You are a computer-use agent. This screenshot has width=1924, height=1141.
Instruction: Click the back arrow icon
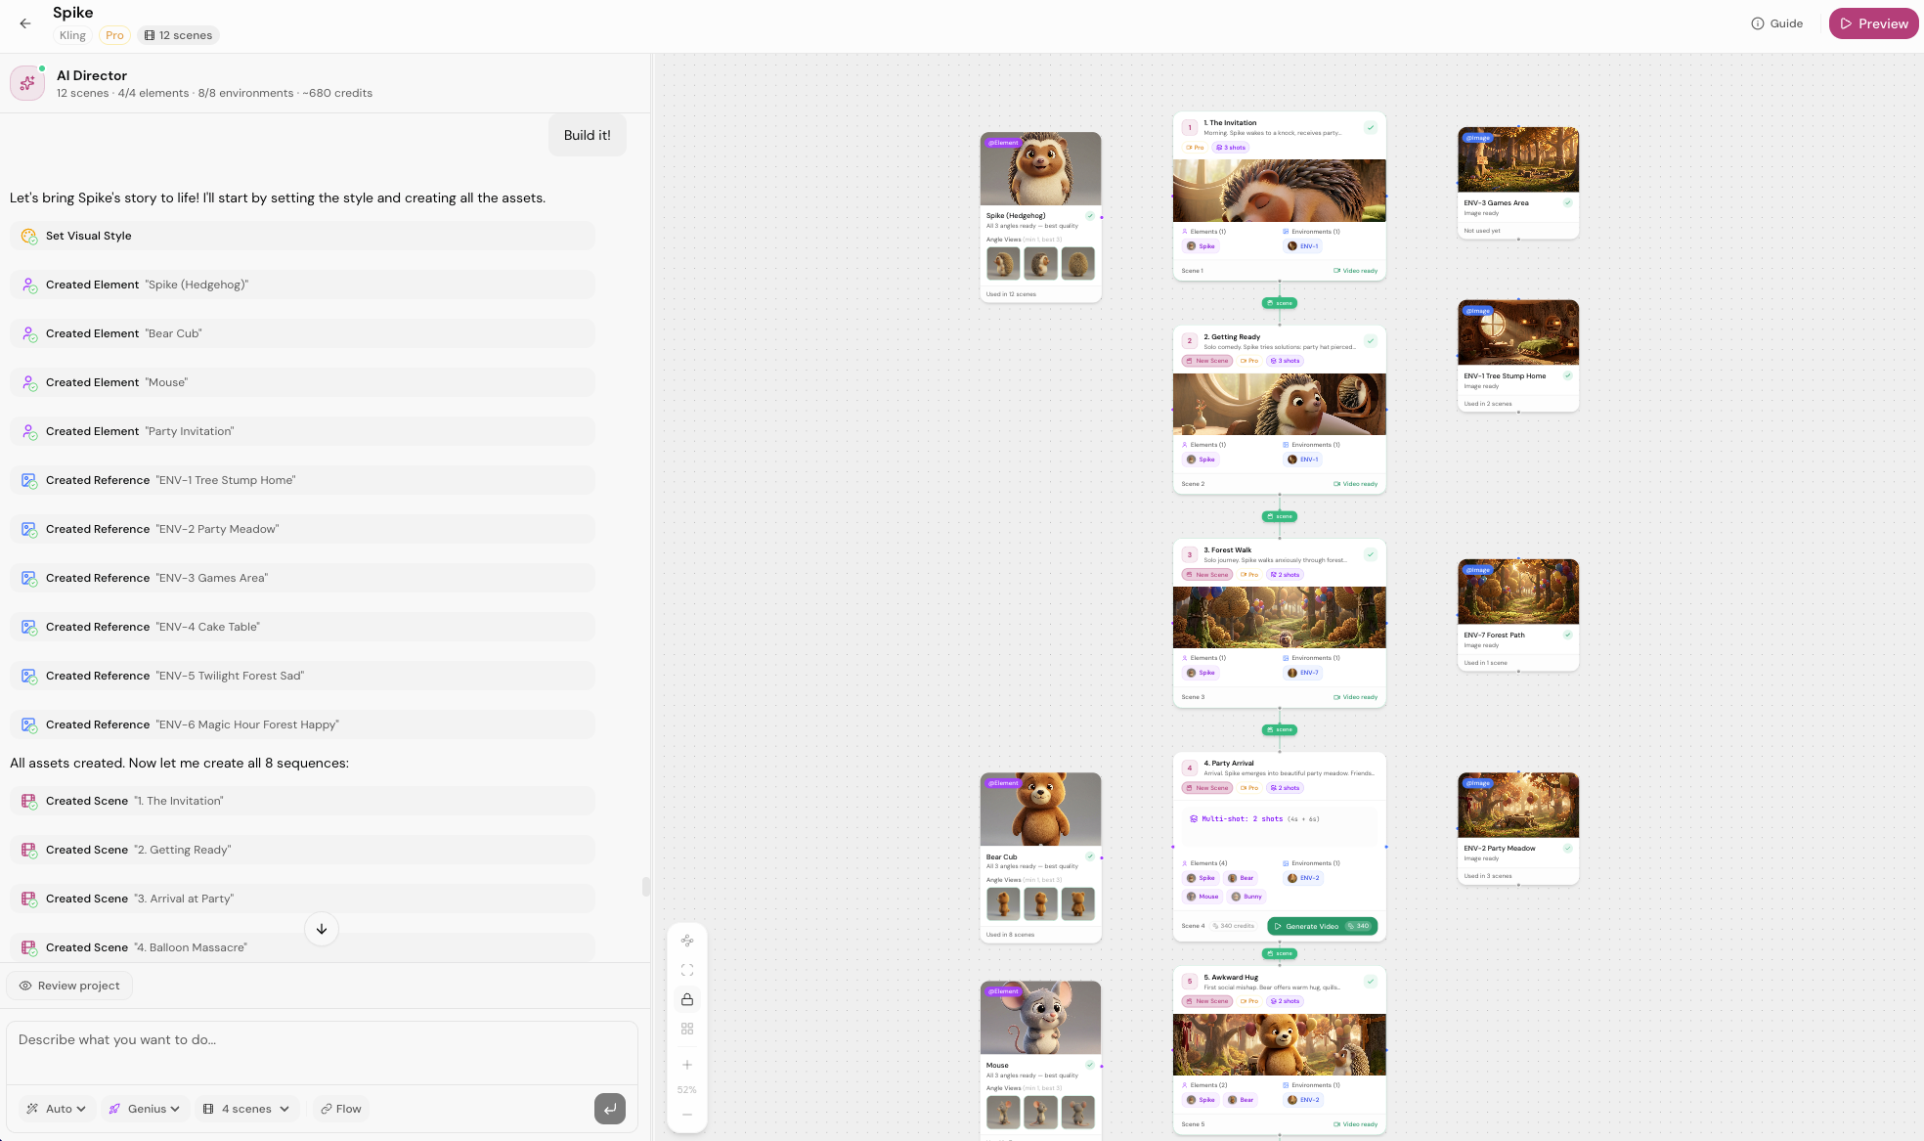[x=25, y=23]
